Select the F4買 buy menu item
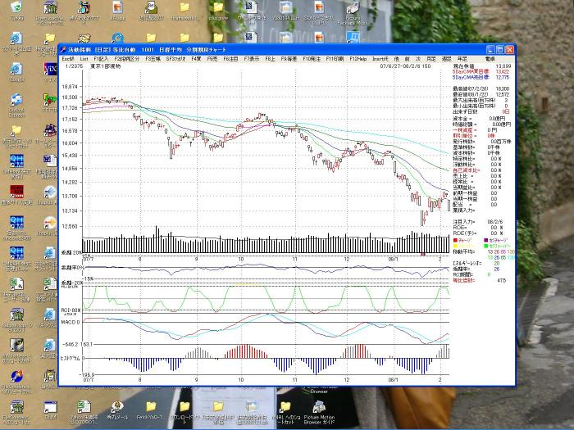Screen dimensions: 574x430 point(196,59)
